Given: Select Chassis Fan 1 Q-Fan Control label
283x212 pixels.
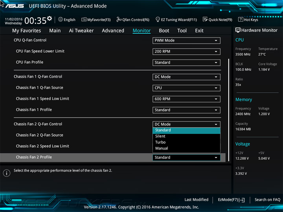Looking at the screenshot, I should click(x=38, y=77).
